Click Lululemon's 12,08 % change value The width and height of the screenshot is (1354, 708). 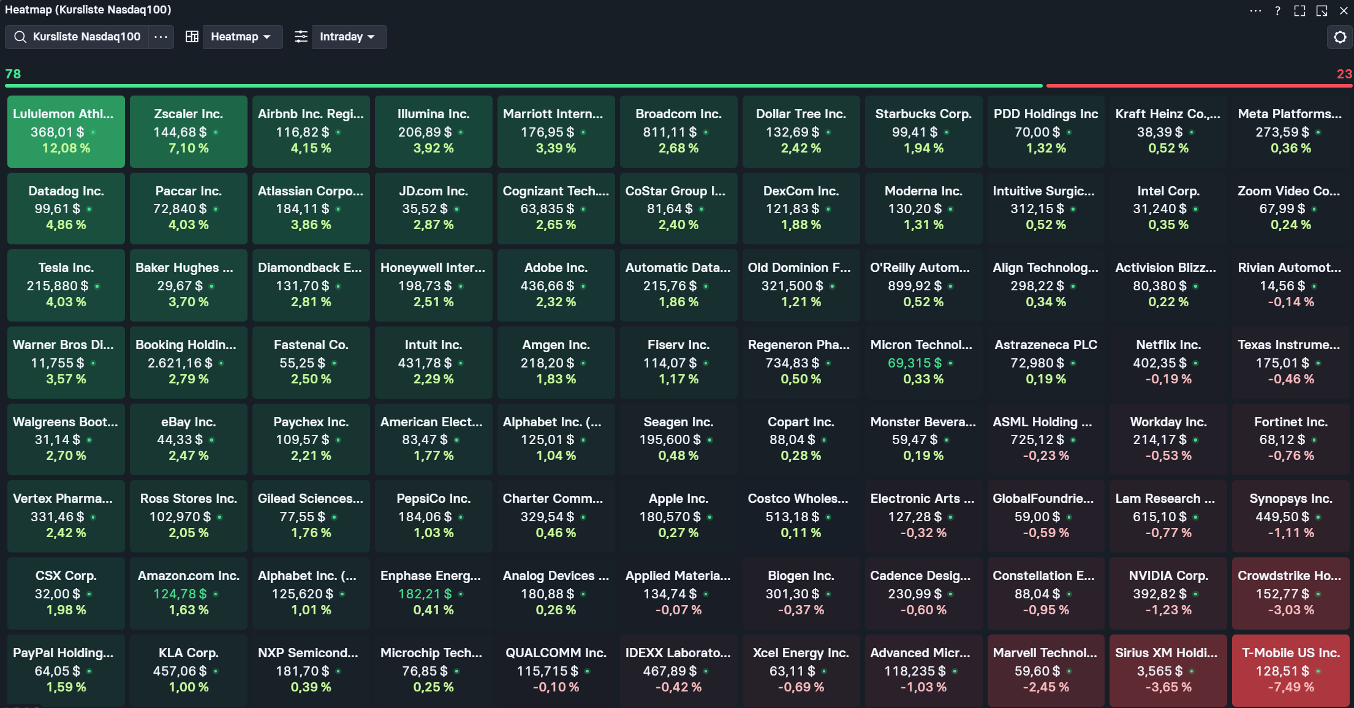point(66,148)
